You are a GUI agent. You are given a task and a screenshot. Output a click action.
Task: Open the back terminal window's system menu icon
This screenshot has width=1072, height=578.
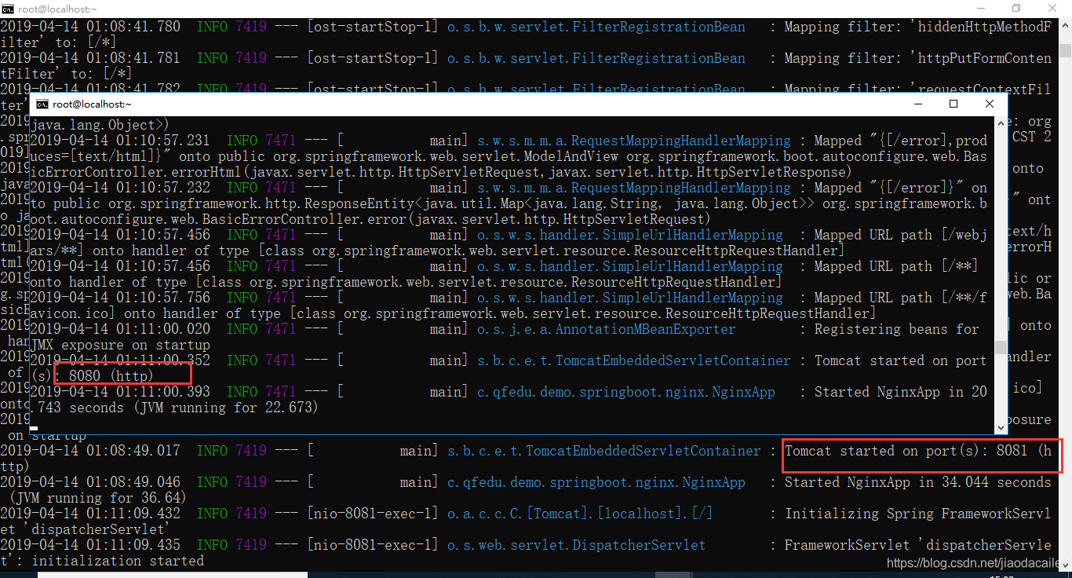(8, 9)
